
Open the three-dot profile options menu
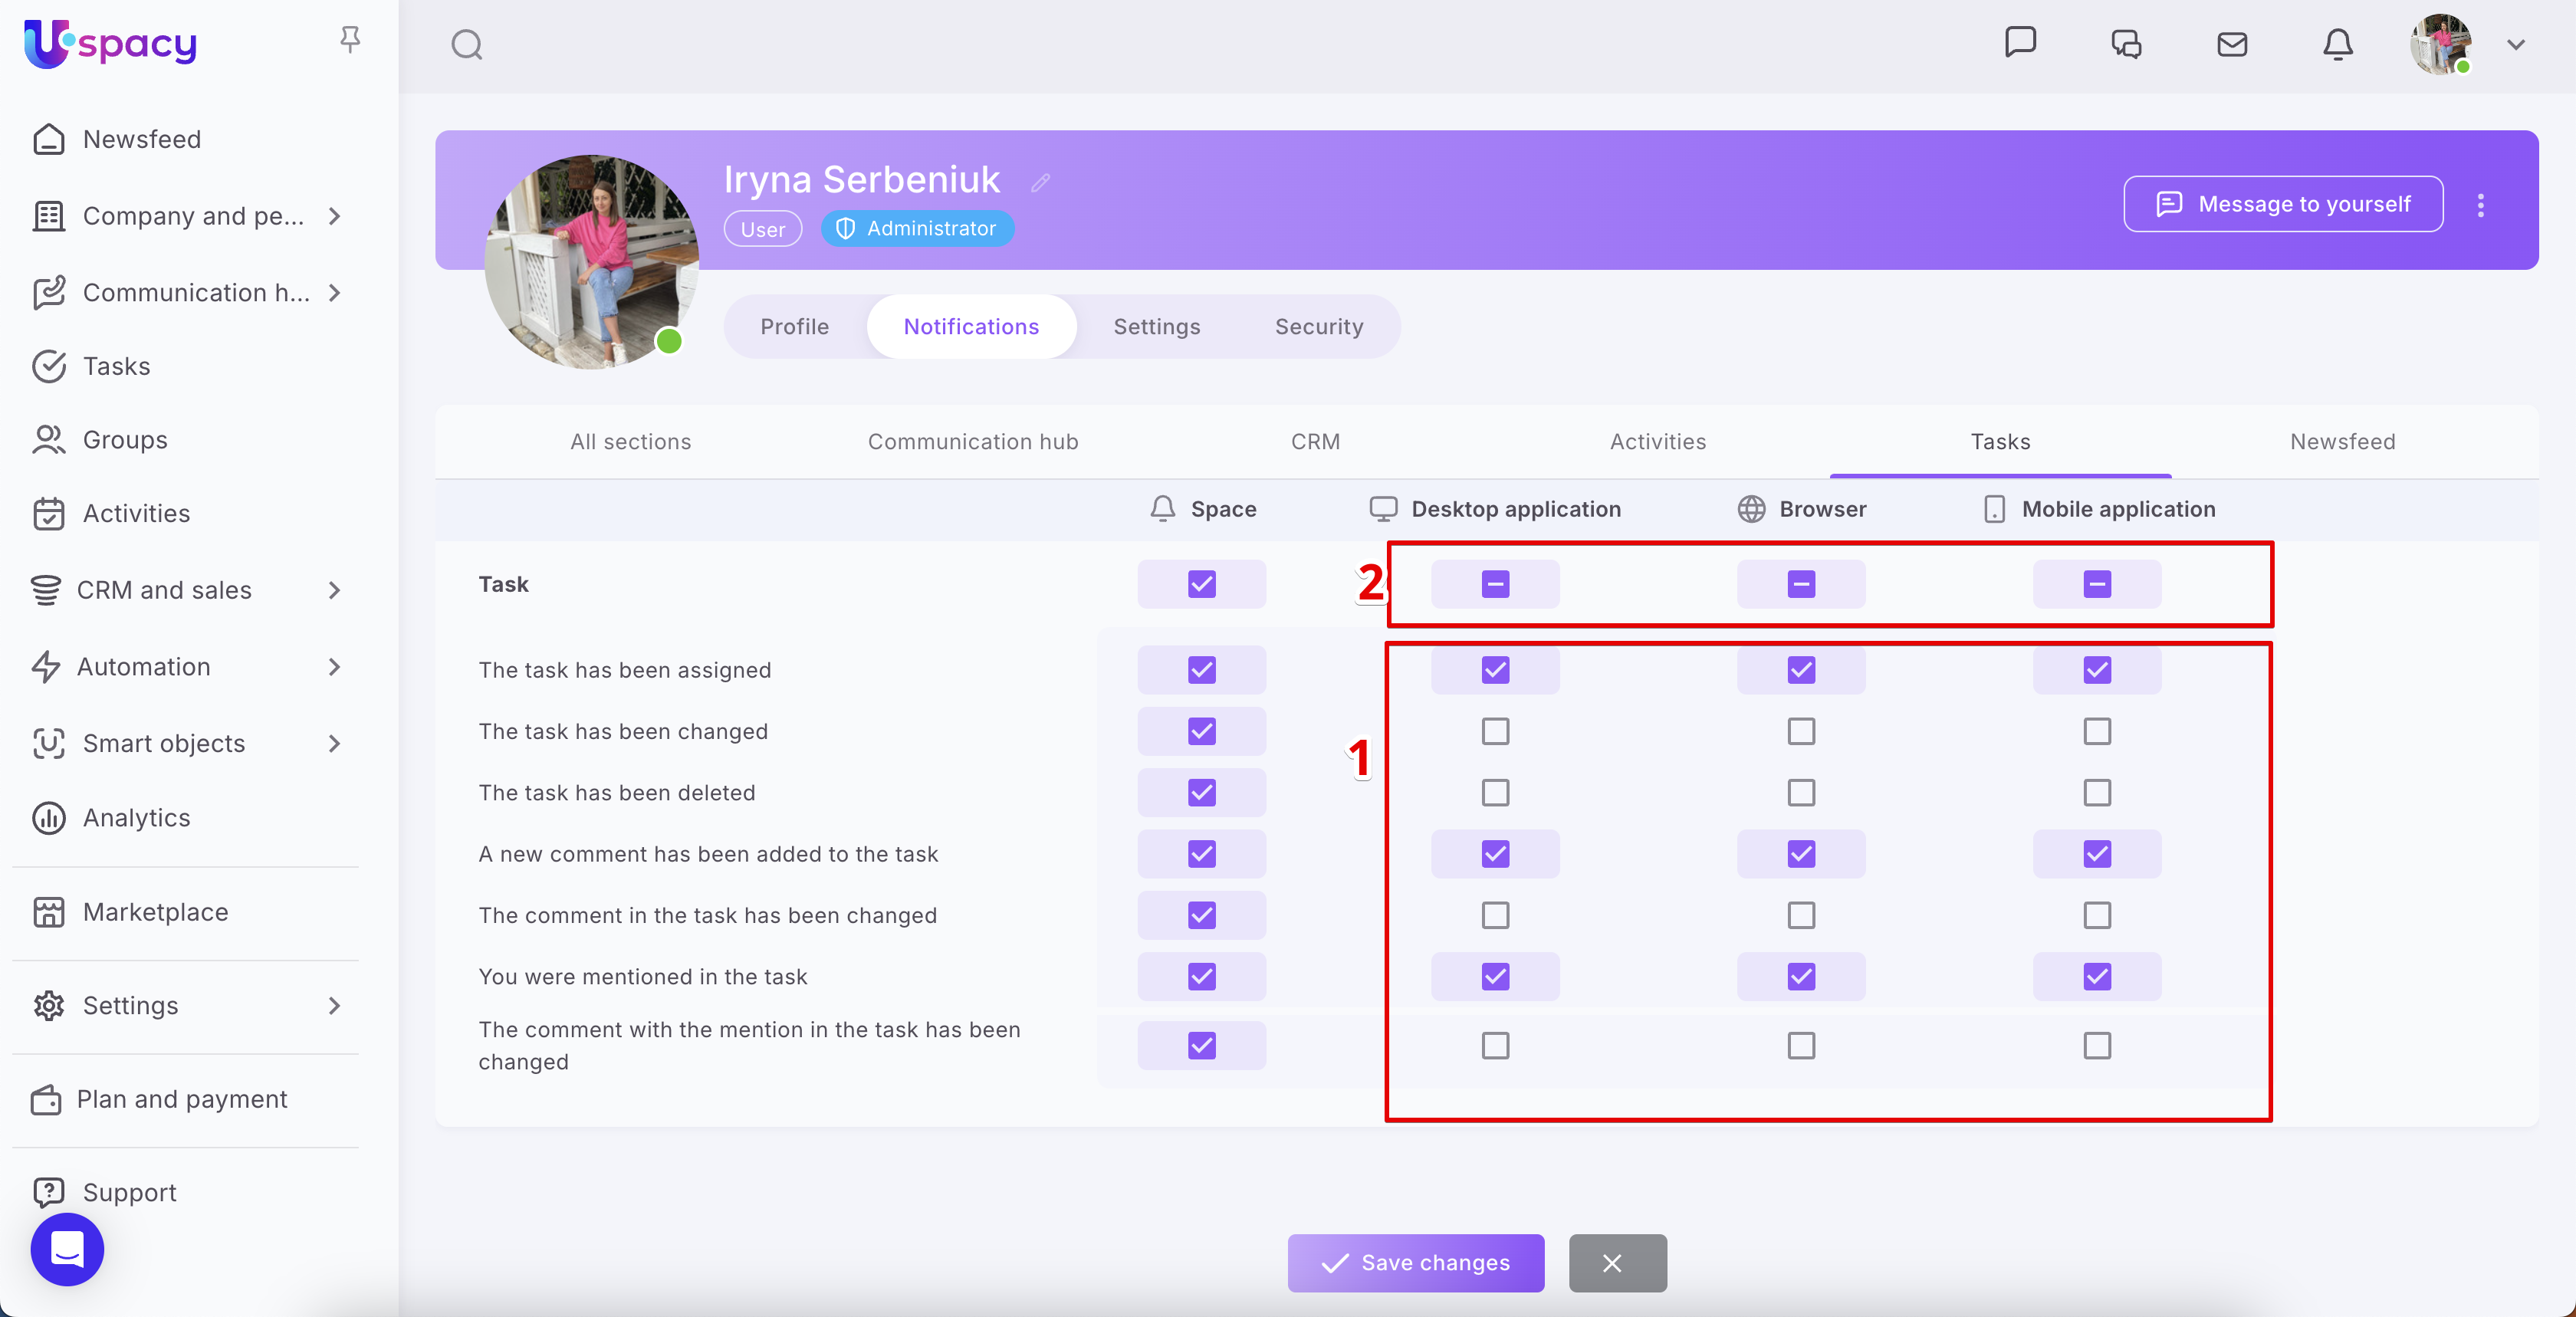click(x=2480, y=205)
